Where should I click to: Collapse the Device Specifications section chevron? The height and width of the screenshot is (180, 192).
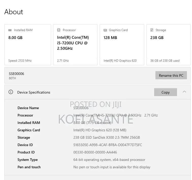tap(184, 92)
